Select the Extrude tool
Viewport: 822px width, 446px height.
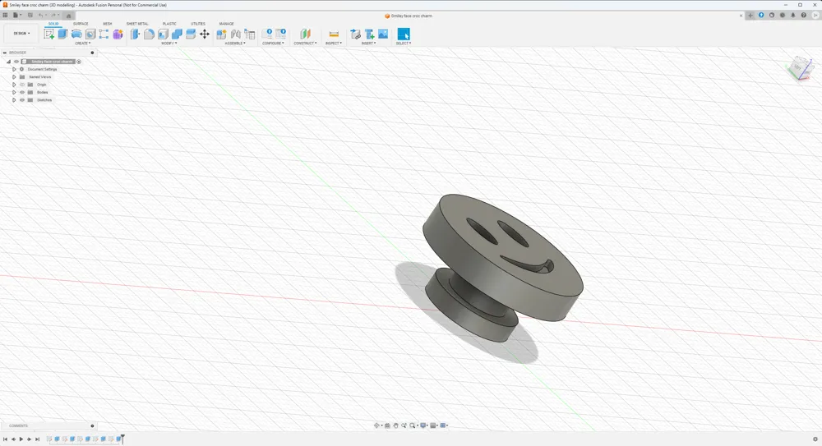point(62,34)
